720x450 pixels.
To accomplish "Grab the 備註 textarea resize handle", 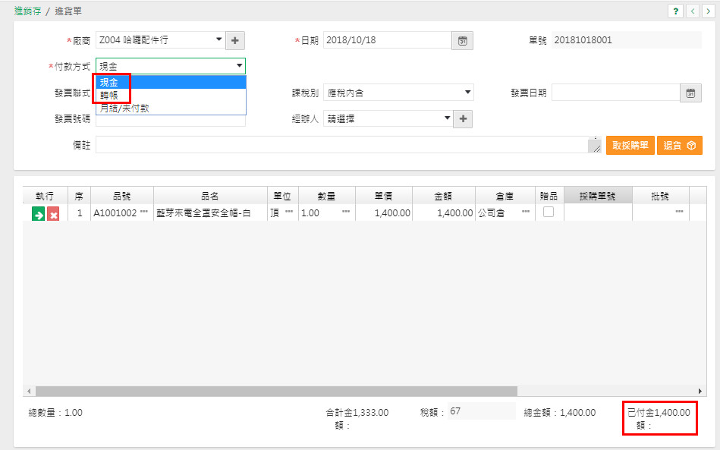I will (x=596, y=148).
